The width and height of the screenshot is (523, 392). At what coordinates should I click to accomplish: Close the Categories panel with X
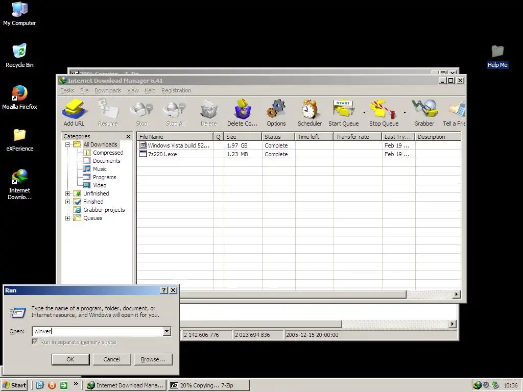(x=128, y=137)
